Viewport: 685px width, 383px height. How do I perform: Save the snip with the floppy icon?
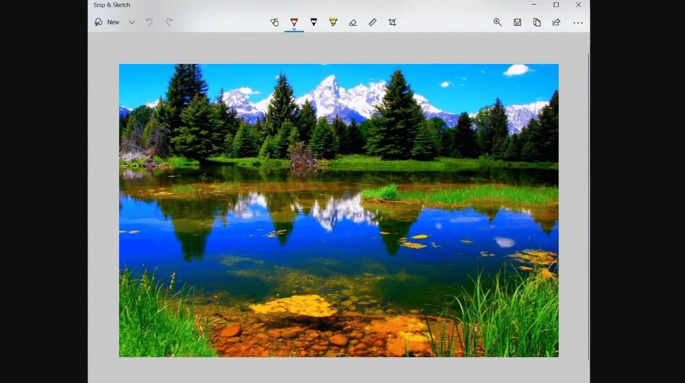517,22
